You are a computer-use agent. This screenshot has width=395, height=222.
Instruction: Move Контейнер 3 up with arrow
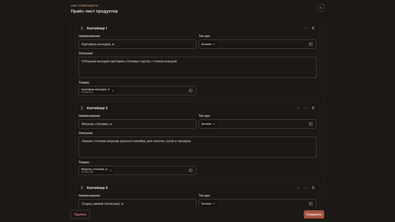pos(298,188)
